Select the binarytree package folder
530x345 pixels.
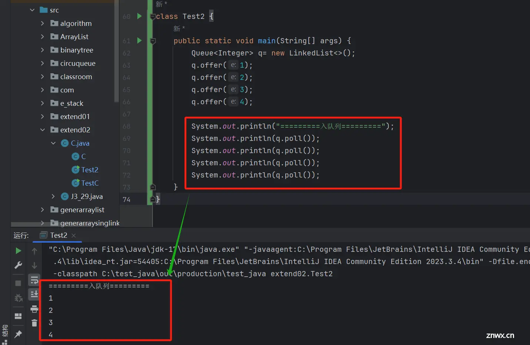72,50
